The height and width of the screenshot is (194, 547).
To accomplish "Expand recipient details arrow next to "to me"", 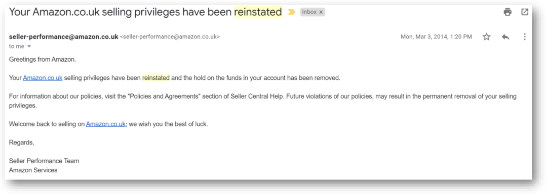I will tap(29, 46).
